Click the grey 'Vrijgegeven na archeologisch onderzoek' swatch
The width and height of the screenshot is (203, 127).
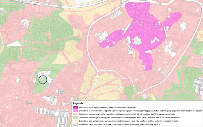(75, 124)
